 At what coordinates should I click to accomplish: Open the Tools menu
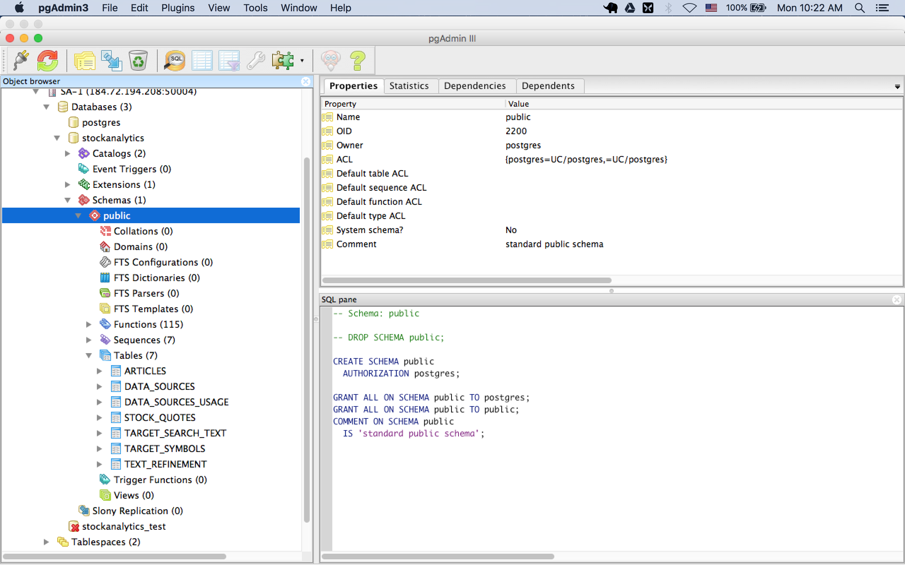256,8
